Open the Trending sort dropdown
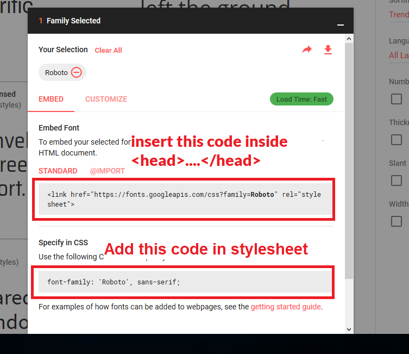This screenshot has height=354, width=409. [399, 15]
